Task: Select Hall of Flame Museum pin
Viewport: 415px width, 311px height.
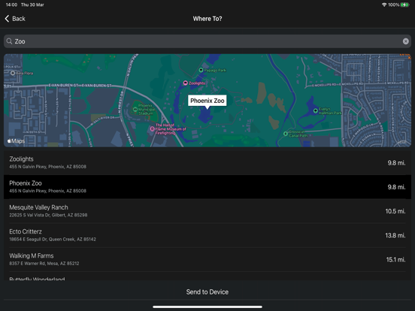Action: pos(152,129)
